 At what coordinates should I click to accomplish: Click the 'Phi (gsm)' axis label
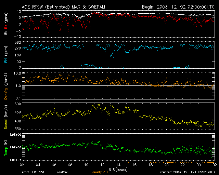pyautogui.click(x=6, y=55)
